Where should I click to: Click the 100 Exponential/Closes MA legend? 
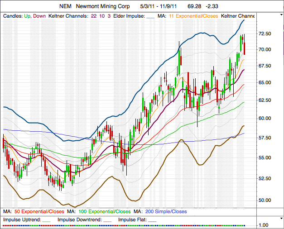click(x=105, y=212)
